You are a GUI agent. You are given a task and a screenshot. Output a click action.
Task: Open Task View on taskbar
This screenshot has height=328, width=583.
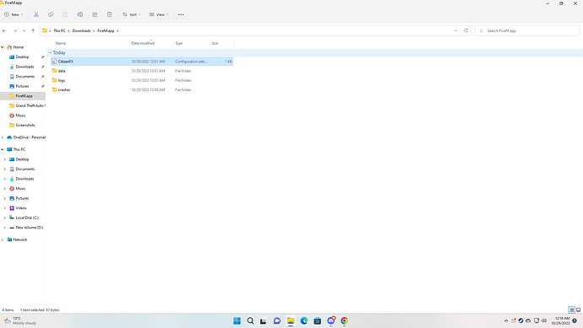coord(264,321)
